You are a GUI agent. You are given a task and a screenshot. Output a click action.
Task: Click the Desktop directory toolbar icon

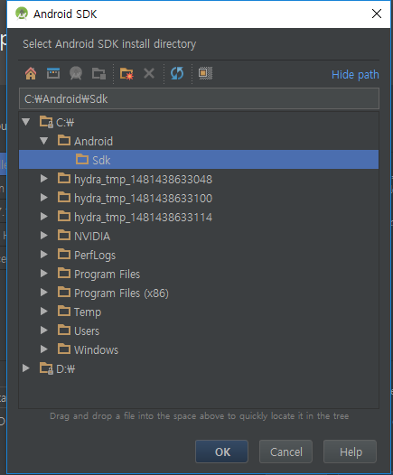pos(53,73)
